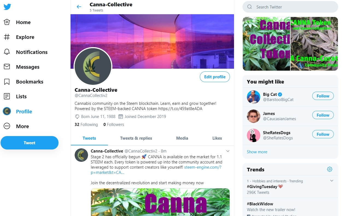This screenshot has height=216, width=342.
Task: Open Trends settings gear
Action: 330,169
